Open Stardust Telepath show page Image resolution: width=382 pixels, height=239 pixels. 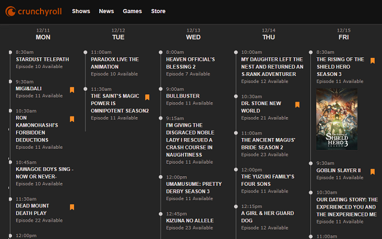tap(42, 59)
